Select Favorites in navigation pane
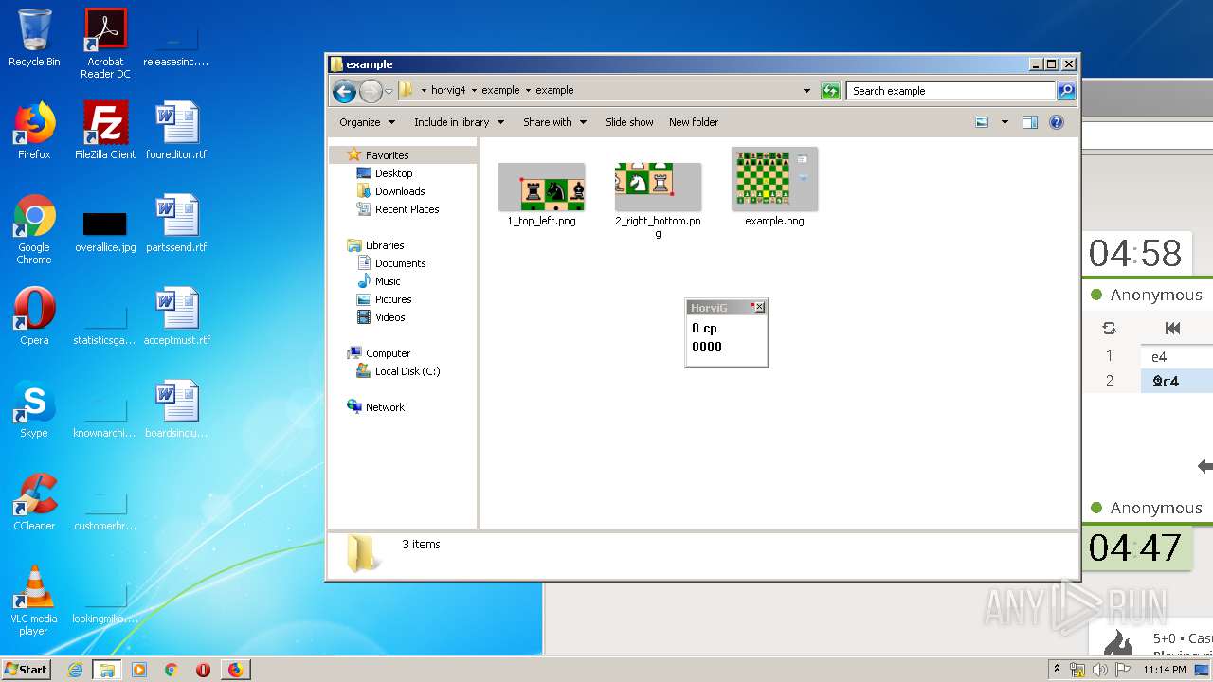 click(387, 155)
